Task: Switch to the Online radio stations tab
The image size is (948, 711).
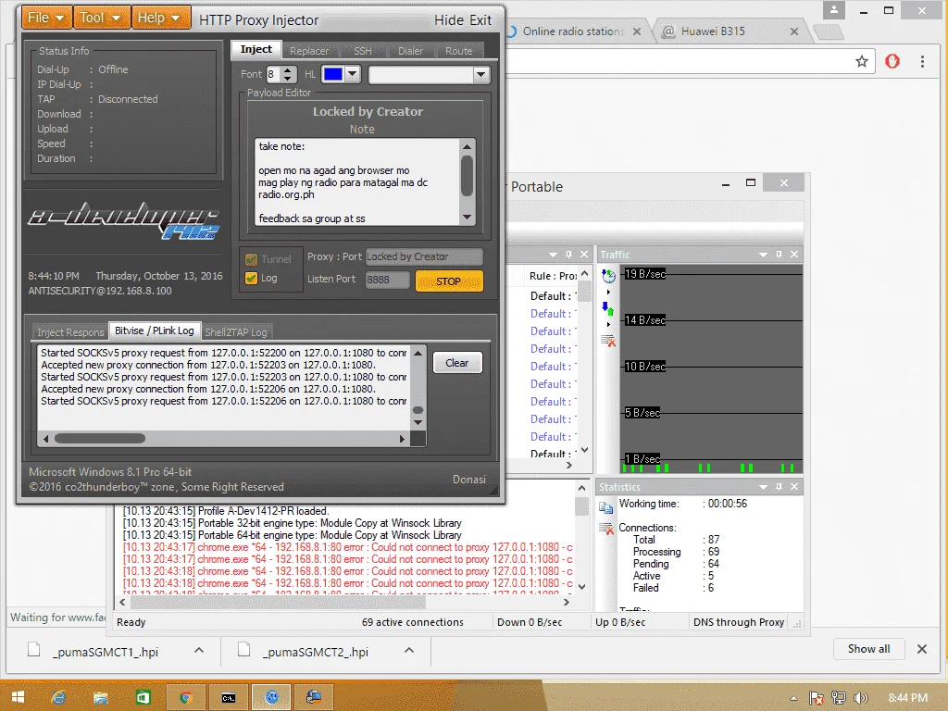Action: click(x=573, y=31)
